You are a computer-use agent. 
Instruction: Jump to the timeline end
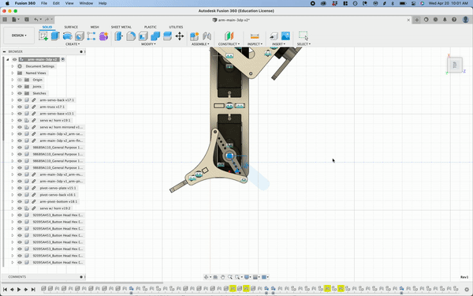pyautogui.click(x=33, y=290)
